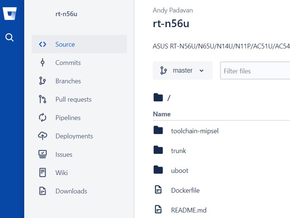Click the Pipelines circular arrows icon
The image size is (290, 218).
tap(43, 117)
